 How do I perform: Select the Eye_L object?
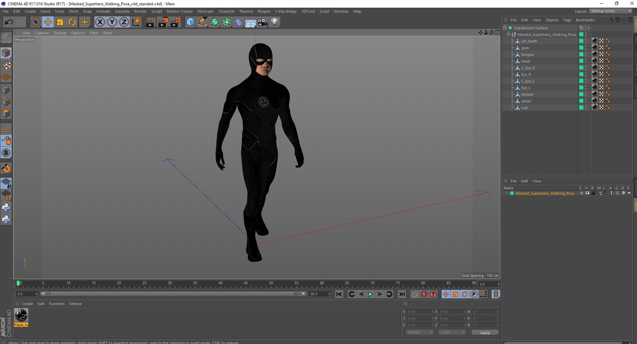pos(526,88)
